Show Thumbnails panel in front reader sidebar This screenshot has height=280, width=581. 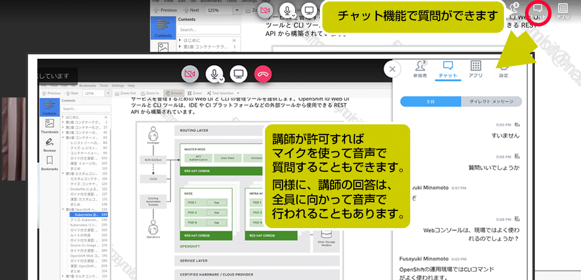coord(50,126)
